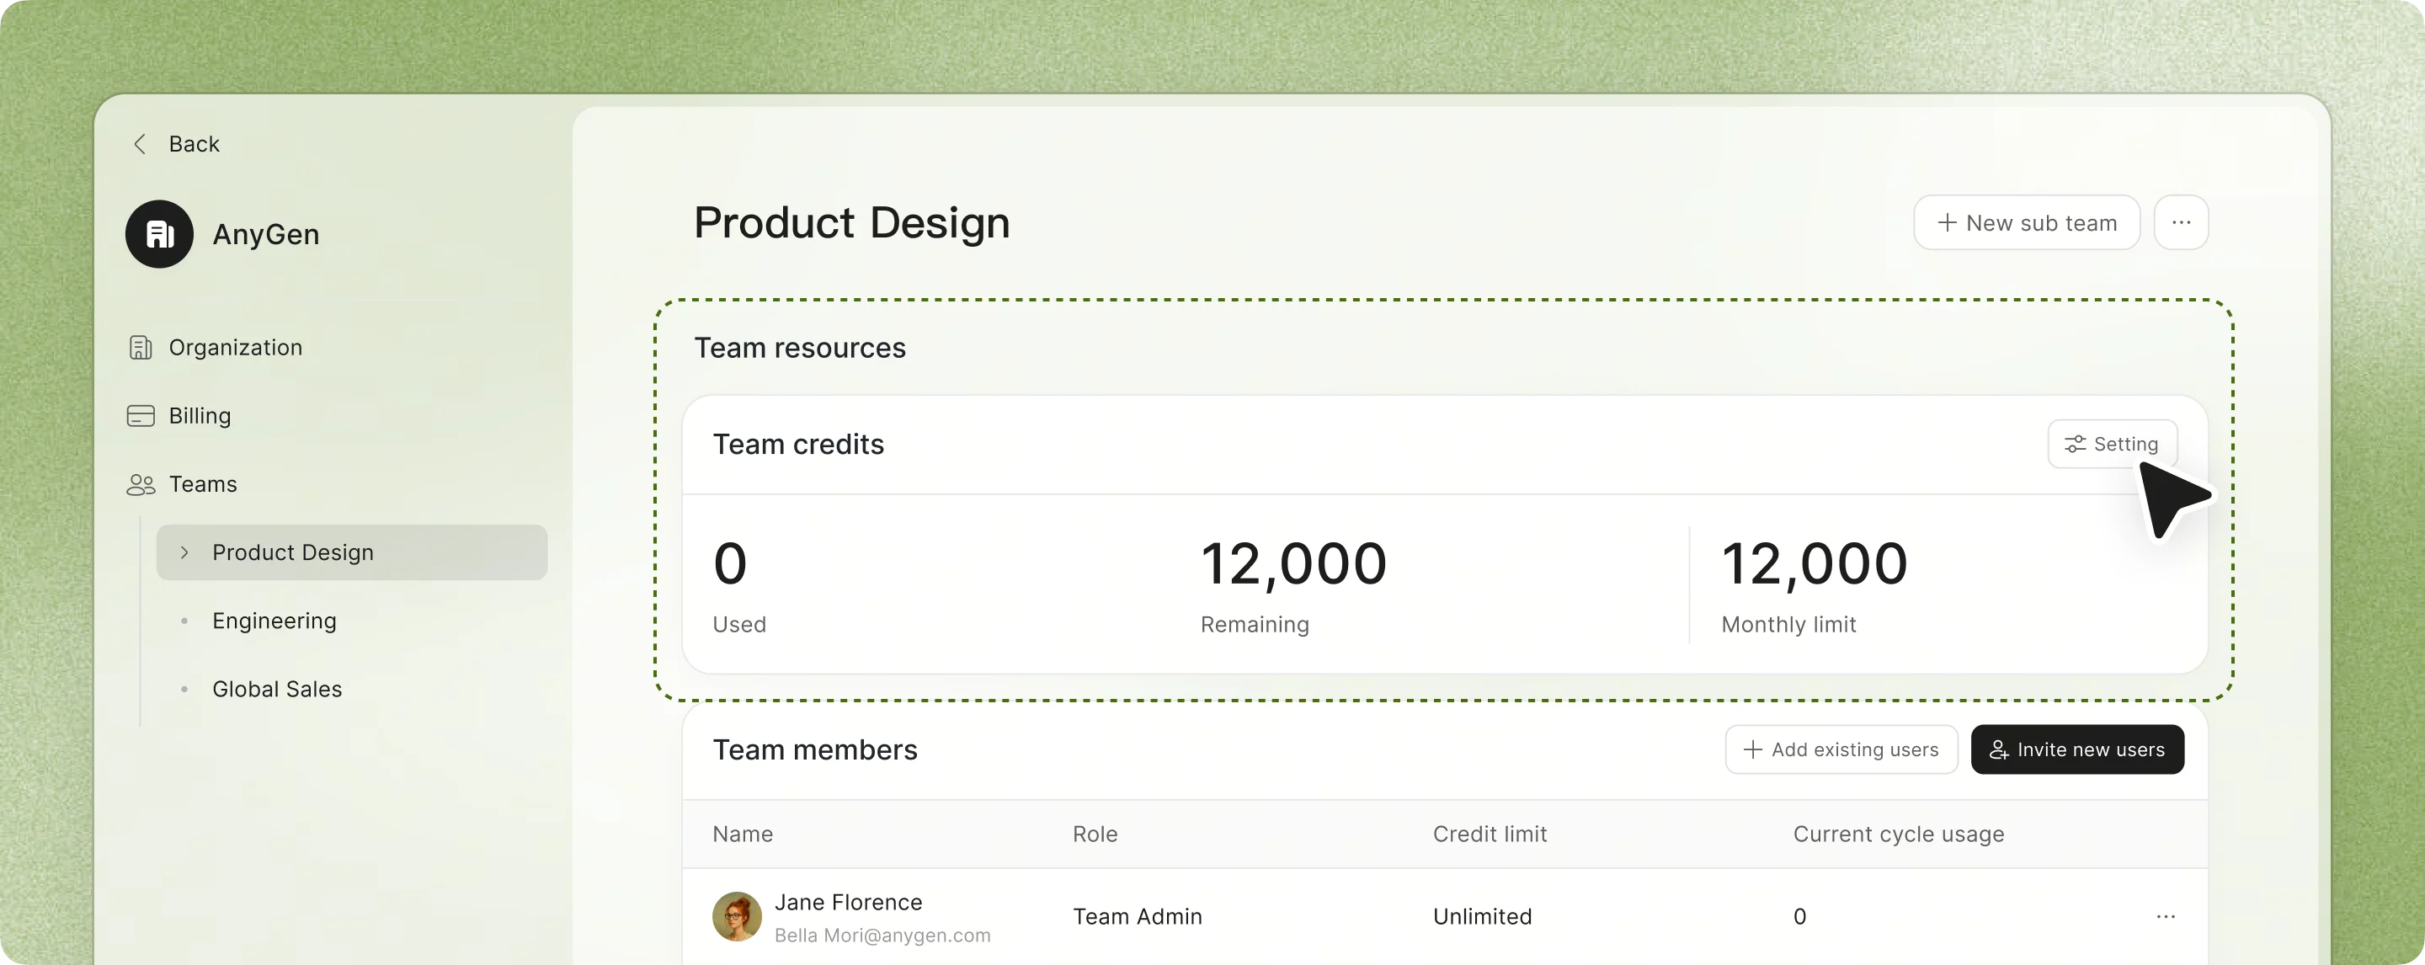Click the 0 Used credits value
2425x965 pixels.
click(729, 563)
